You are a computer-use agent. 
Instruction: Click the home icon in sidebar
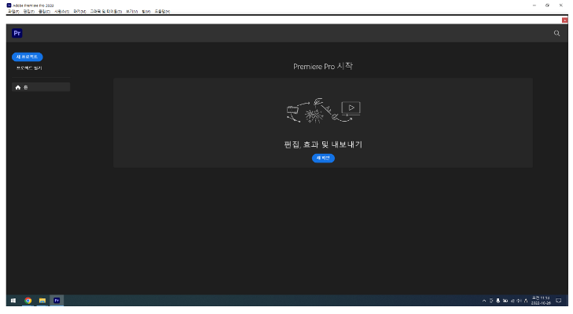(x=18, y=87)
